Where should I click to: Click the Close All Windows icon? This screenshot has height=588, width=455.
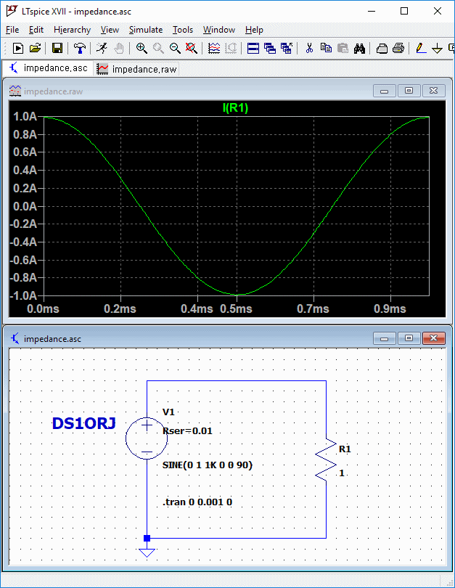coord(287,48)
